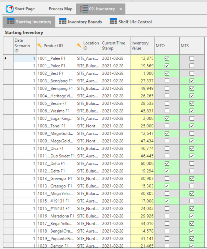
Task: Open the Start Page tab
Action: pos(20,9)
